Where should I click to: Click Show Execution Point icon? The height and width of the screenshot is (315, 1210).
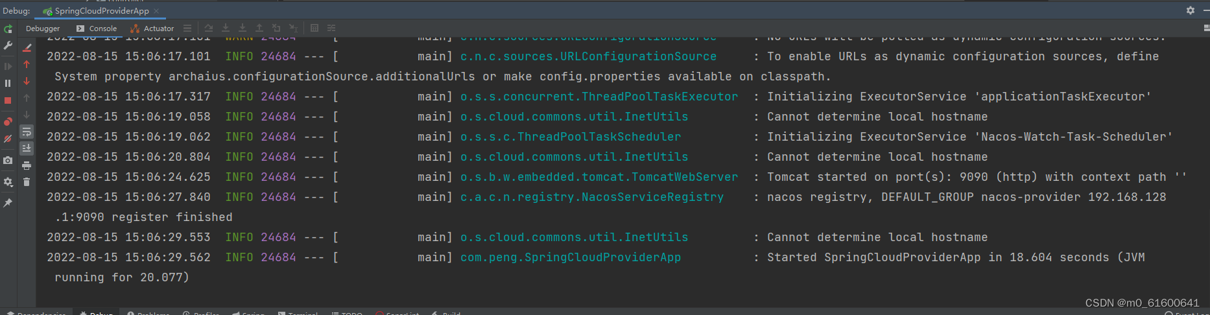click(209, 29)
